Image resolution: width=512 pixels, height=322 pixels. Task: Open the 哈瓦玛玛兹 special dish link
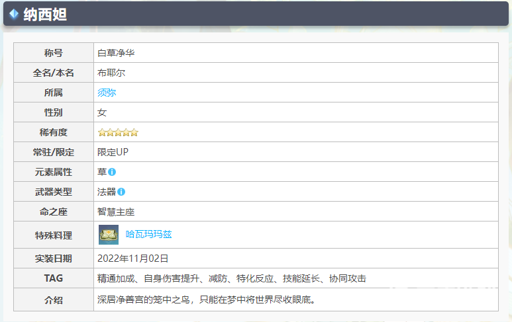click(x=148, y=234)
